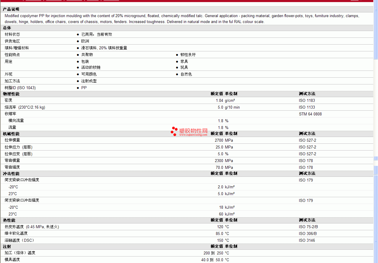
Task: Click the ISO 3146 test method
Action: tap(307, 240)
